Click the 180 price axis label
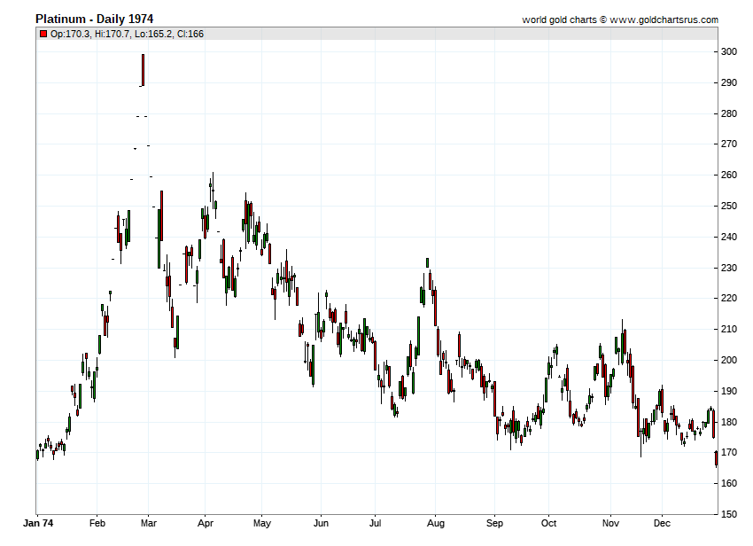This screenshot has width=753, height=546. pos(729,422)
